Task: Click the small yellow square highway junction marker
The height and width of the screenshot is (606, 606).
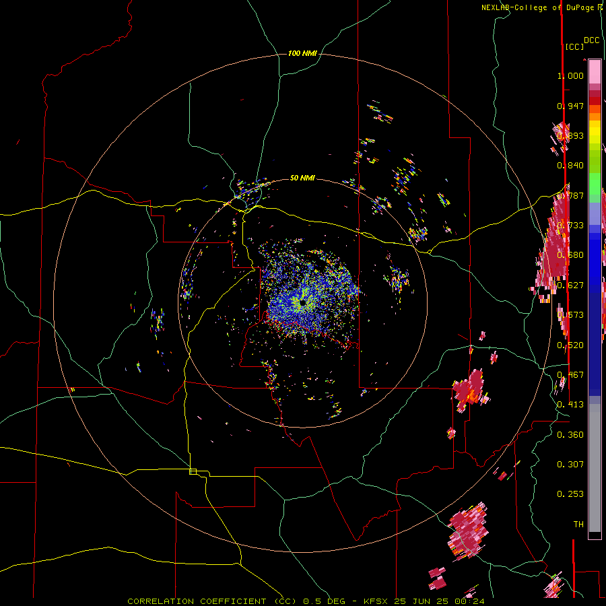Action: pos(193,471)
